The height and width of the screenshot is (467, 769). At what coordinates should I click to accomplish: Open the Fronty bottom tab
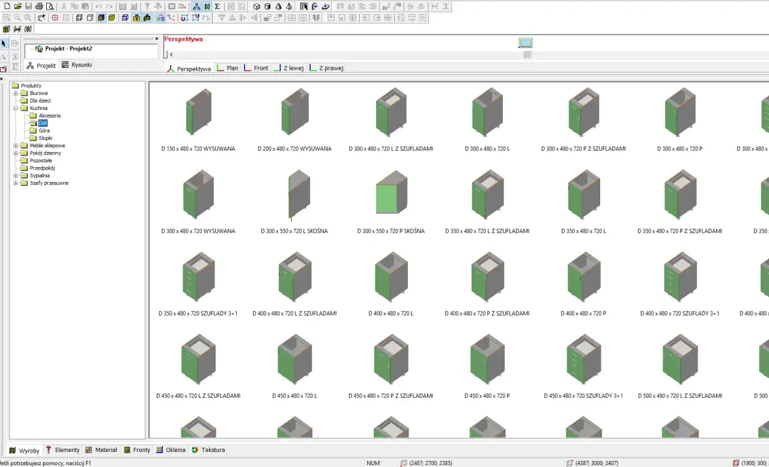pos(137,450)
